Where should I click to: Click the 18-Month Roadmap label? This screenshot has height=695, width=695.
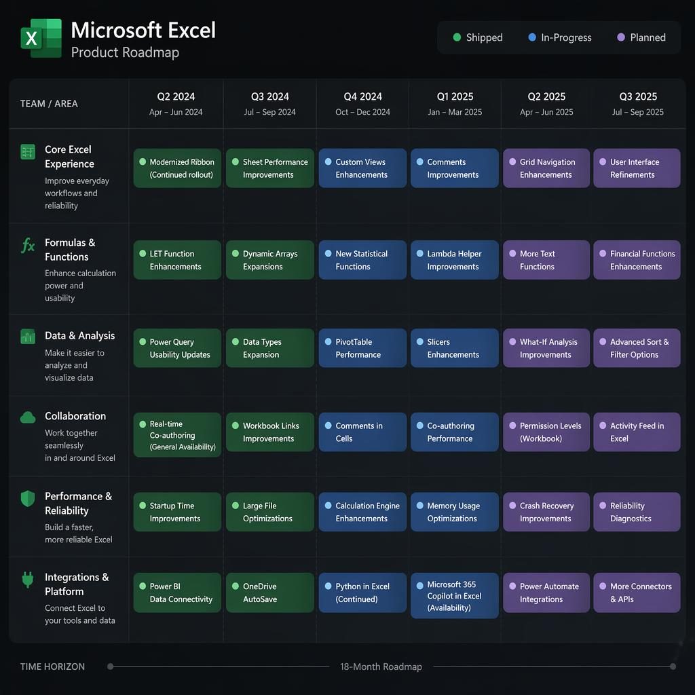381,666
